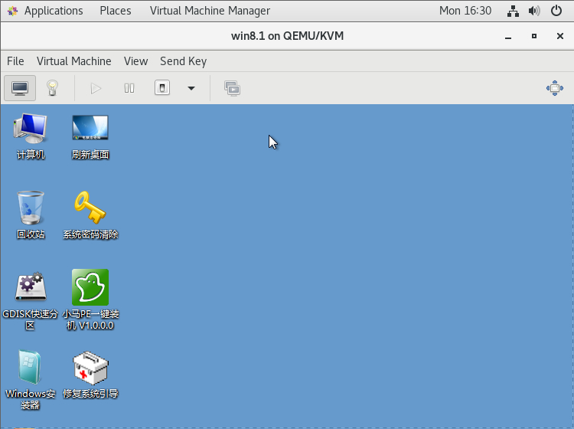Open the power menu icon

pyautogui.click(x=556, y=11)
